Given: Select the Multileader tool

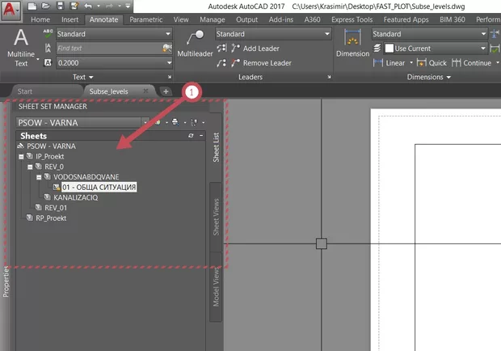Looking at the screenshot, I should pos(195,42).
